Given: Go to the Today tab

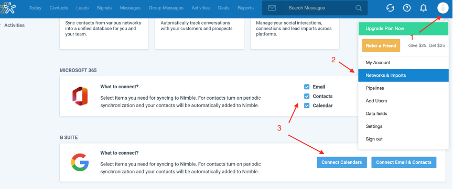Looking at the screenshot, I should [x=35, y=8].
